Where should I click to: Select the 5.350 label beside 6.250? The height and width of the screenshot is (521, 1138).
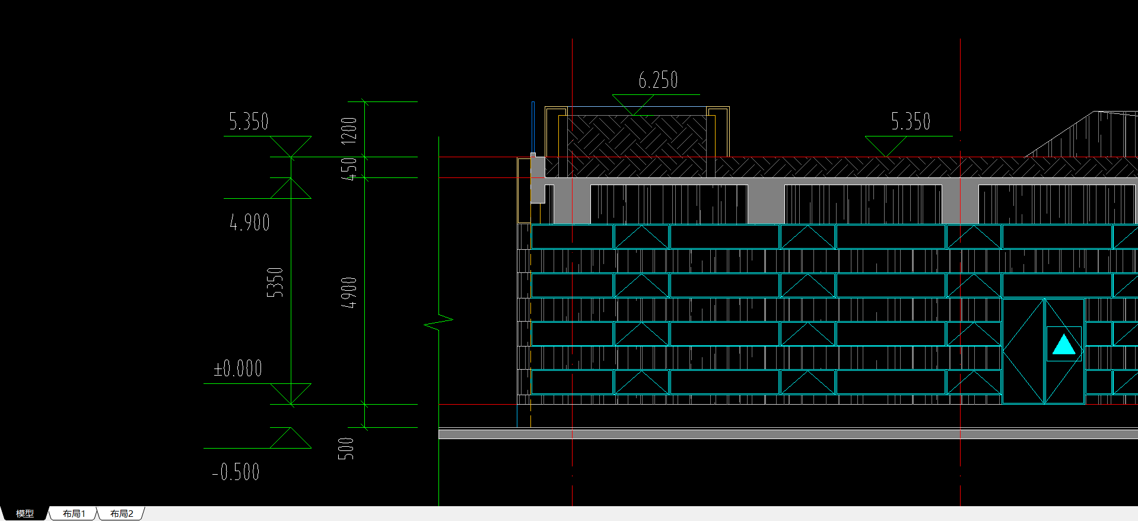911,122
